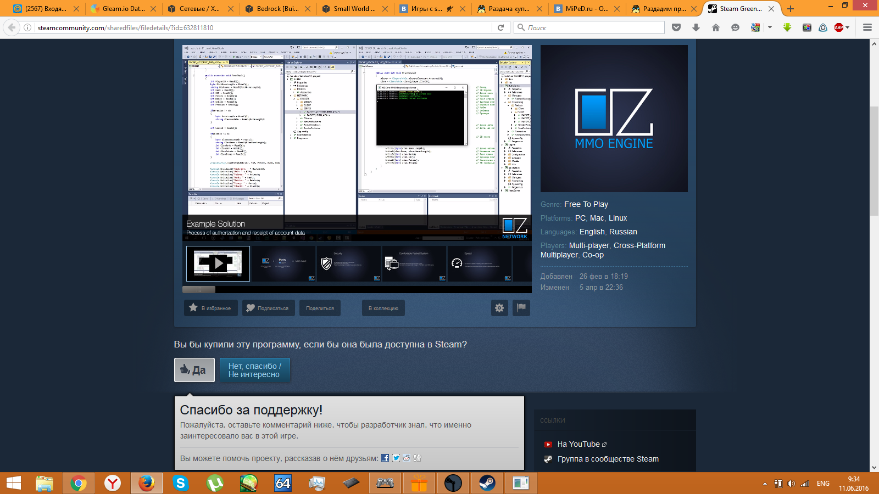This screenshot has height=494, width=879.
Task: Click the Поделиться button
Action: 320,308
